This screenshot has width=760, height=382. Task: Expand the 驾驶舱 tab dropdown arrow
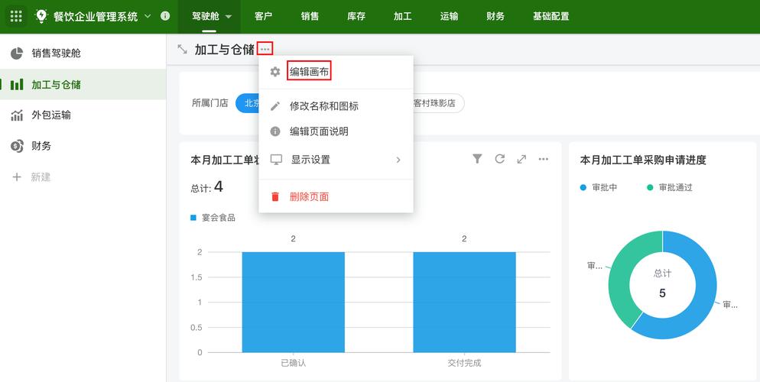[229, 17]
